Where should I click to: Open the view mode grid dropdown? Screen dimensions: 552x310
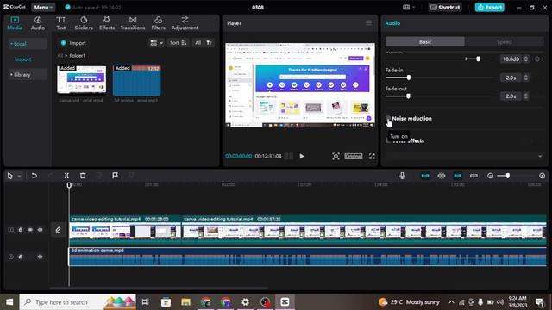pos(156,43)
